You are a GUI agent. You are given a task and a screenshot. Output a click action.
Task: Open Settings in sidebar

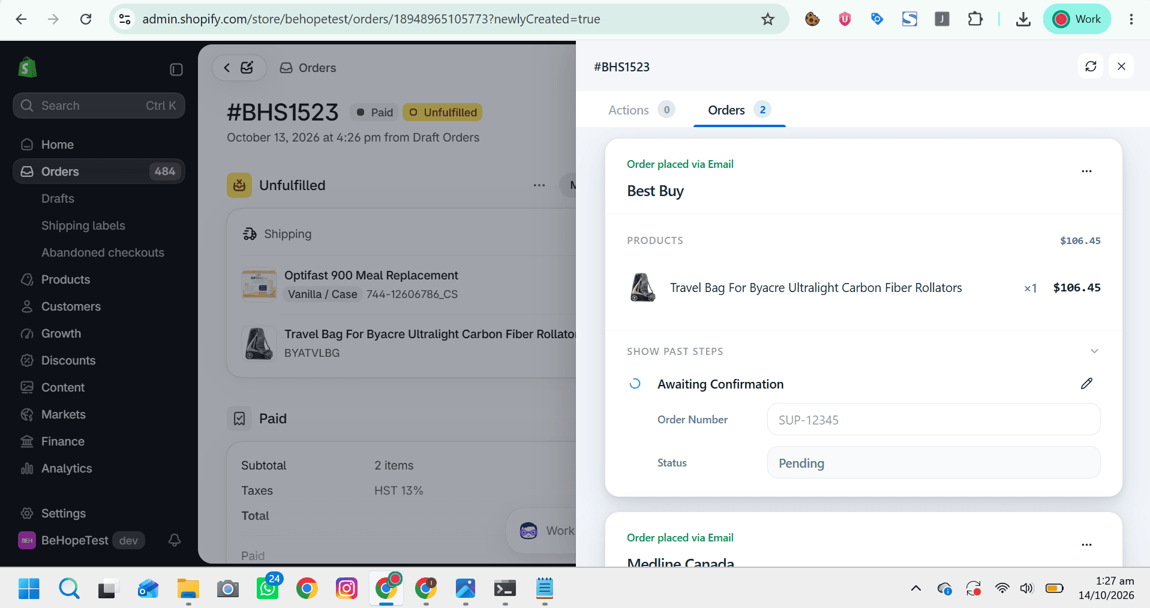pyautogui.click(x=64, y=513)
